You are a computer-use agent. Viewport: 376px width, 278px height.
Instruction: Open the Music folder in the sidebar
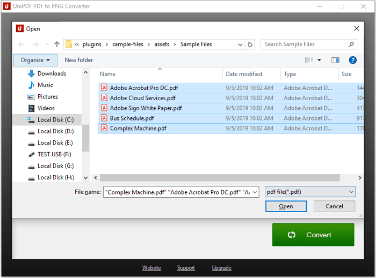tap(45, 85)
